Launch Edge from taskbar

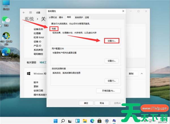[92, 121]
